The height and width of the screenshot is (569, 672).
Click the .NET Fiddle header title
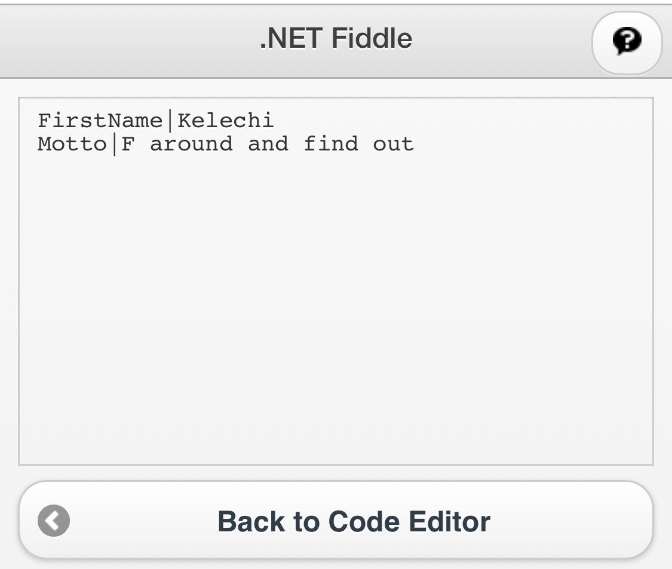336,39
